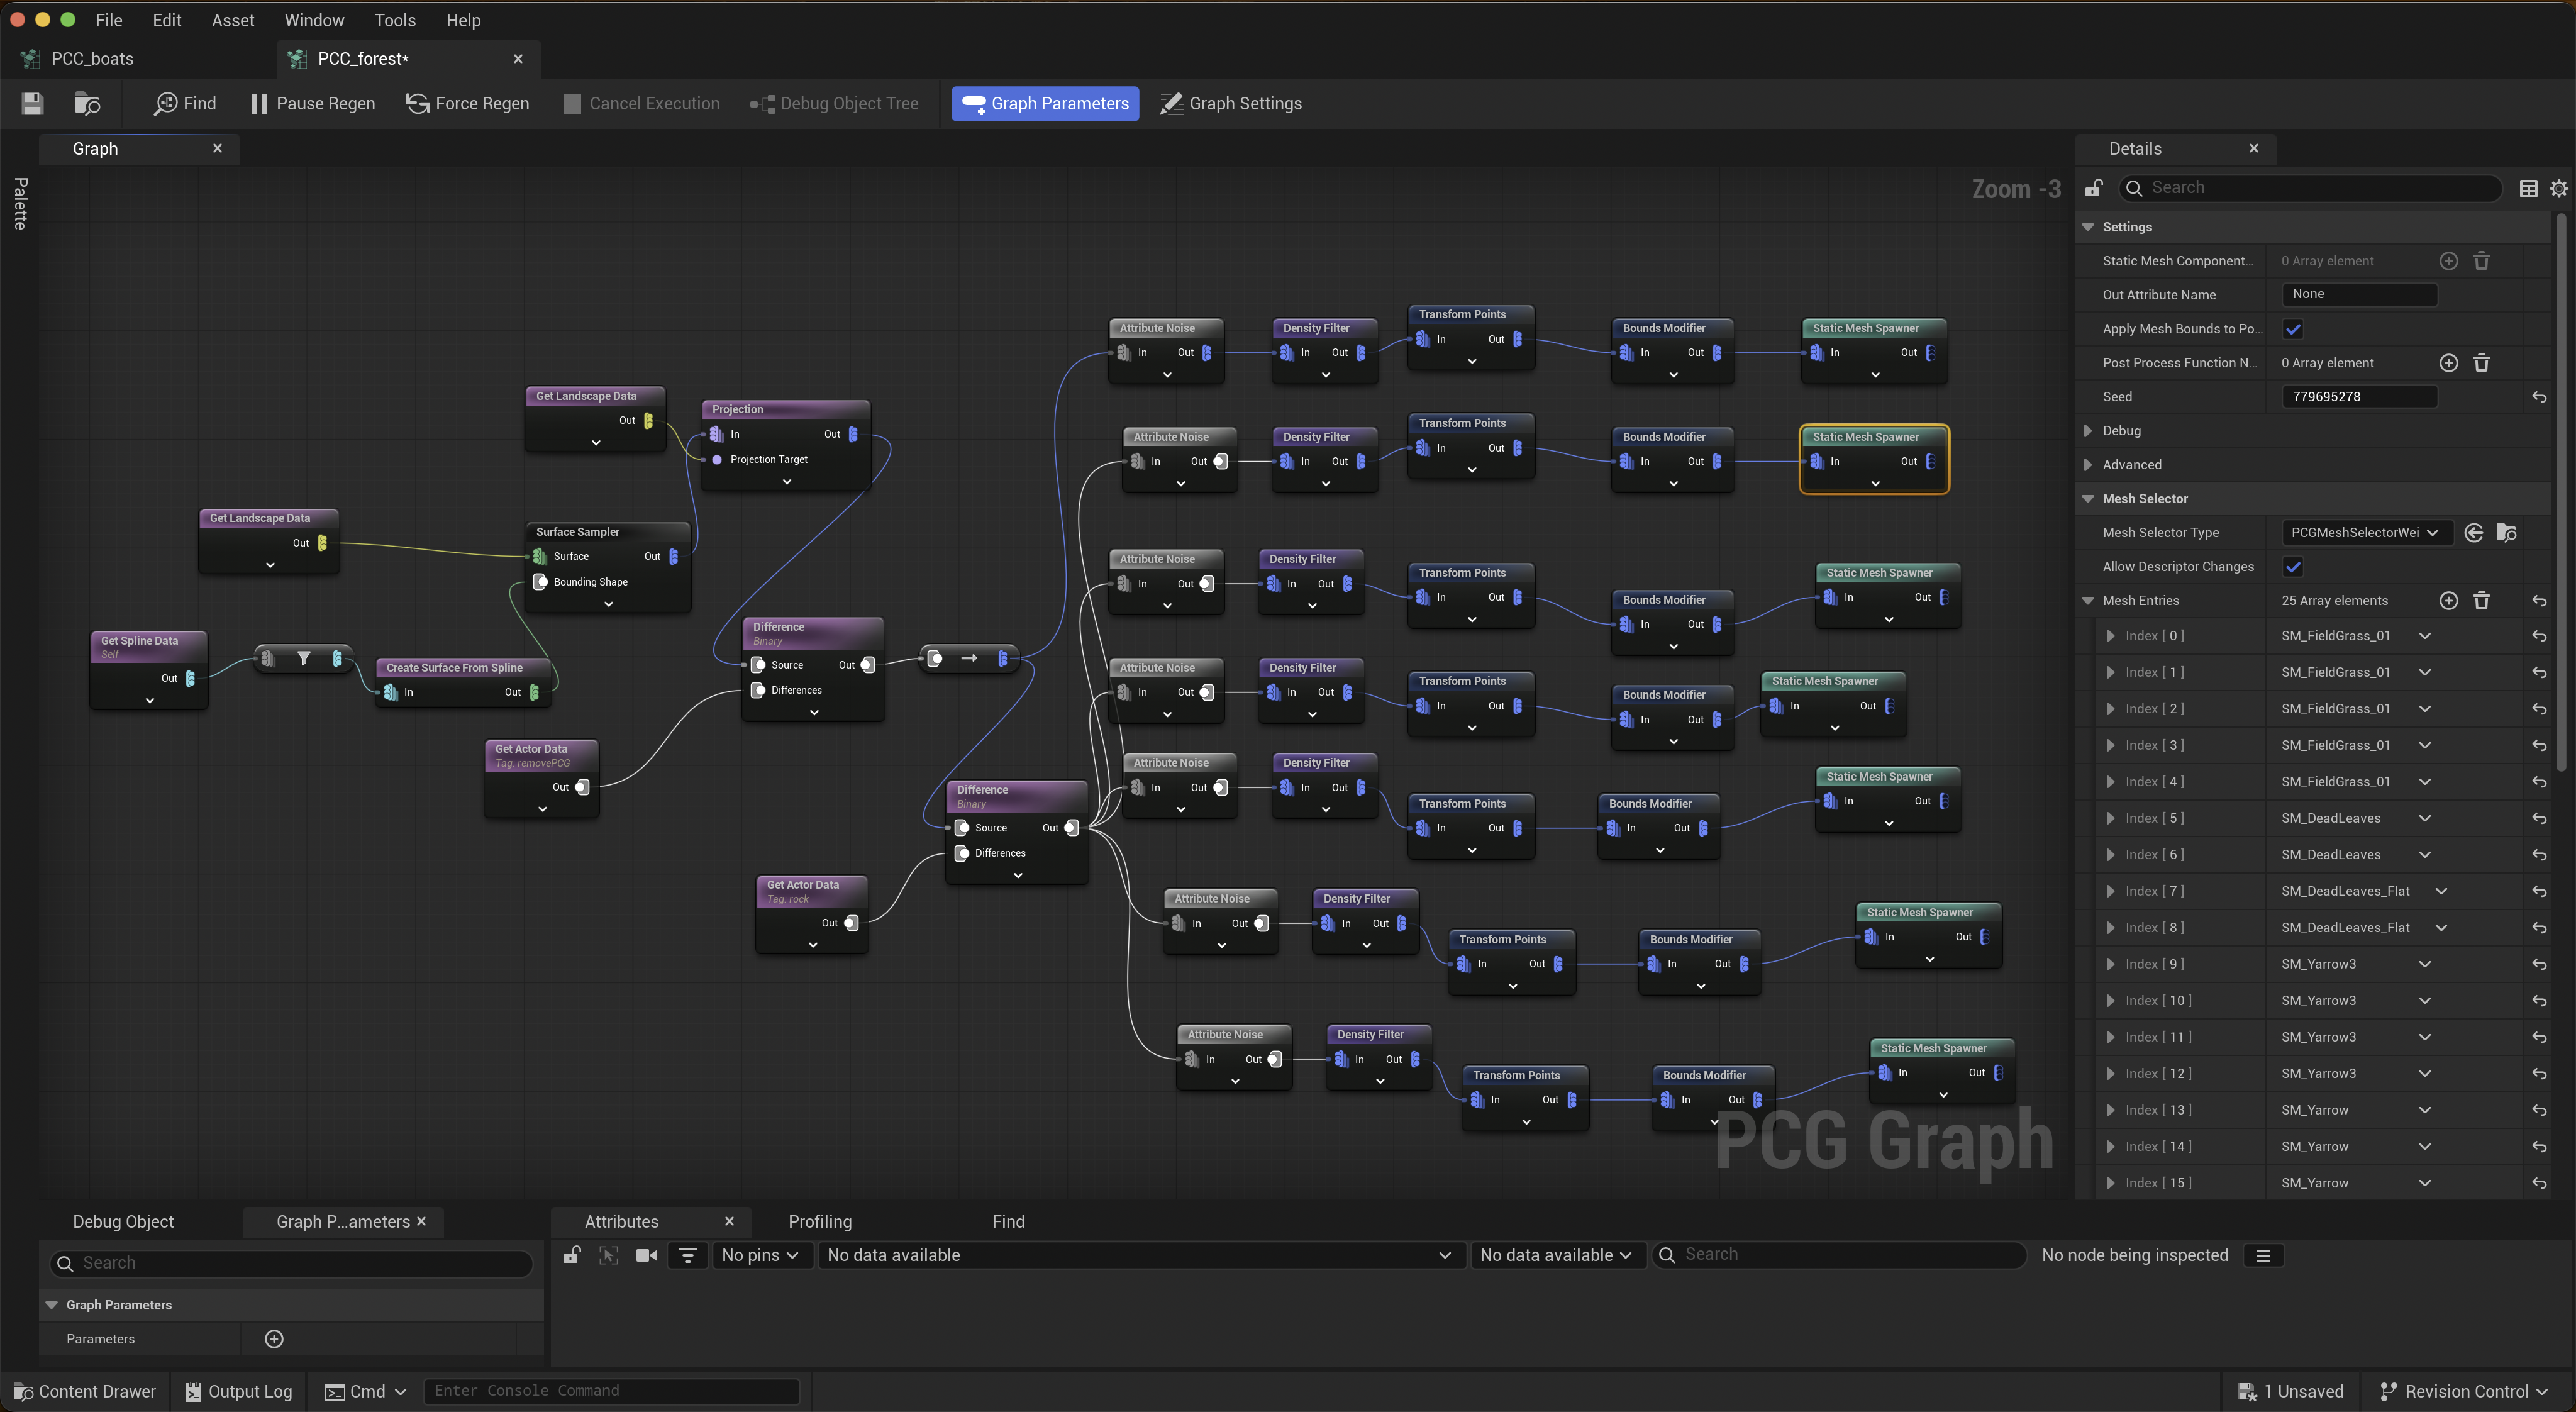Open the Window menu
This screenshot has width=2576, height=1412.
coord(314,20)
